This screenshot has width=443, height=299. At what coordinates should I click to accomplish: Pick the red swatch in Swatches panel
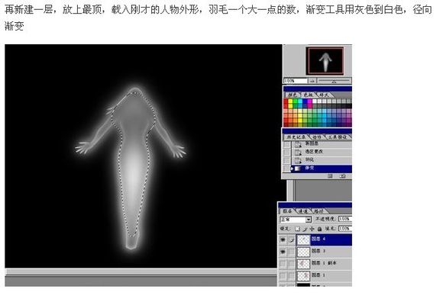click(286, 101)
